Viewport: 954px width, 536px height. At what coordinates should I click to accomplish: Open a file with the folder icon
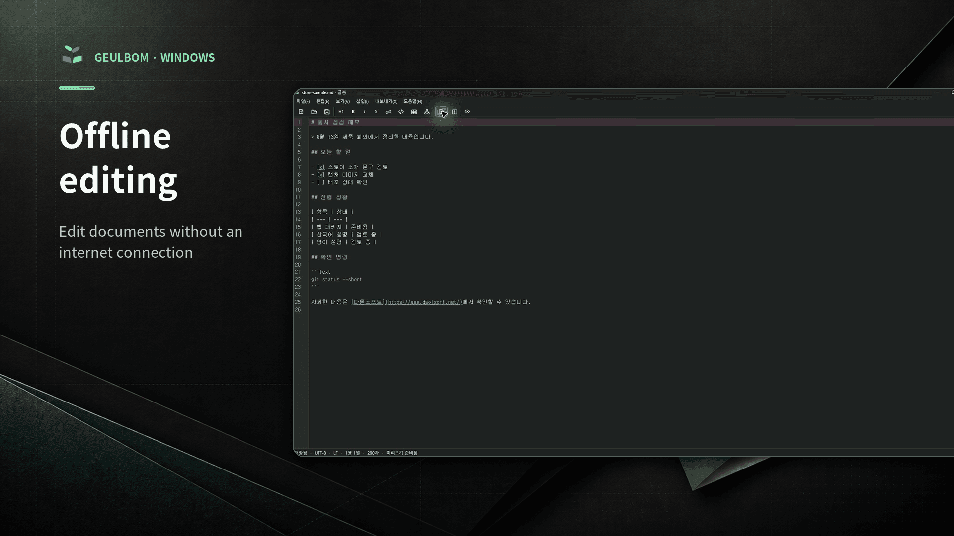tap(314, 112)
